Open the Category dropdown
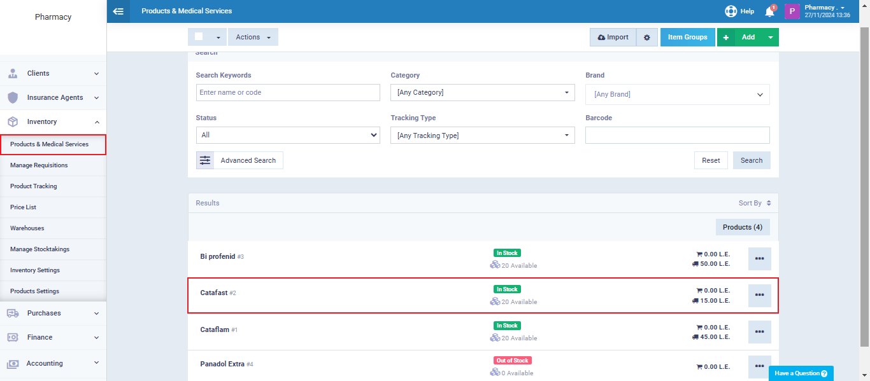 (x=483, y=92)
